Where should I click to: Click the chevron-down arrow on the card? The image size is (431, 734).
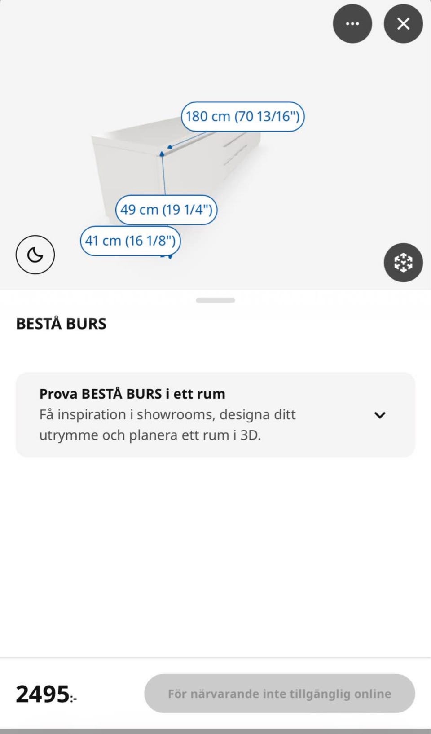380,415
